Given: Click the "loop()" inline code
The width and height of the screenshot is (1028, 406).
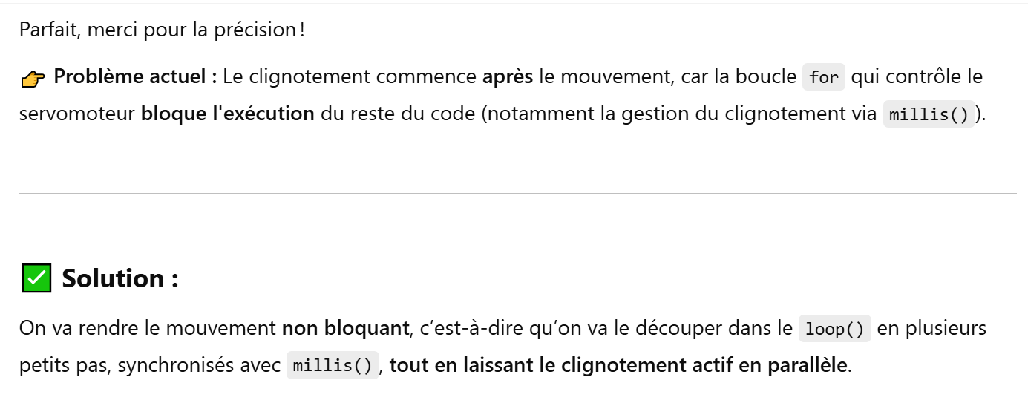Looking at the screenshot, I should 835,329.
